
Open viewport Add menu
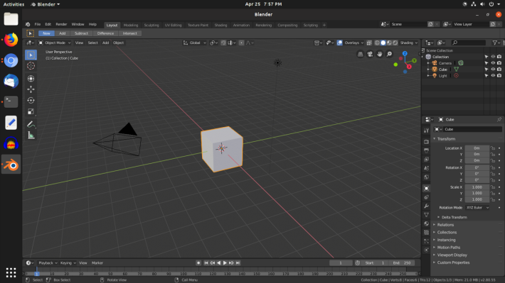point(106,43)
